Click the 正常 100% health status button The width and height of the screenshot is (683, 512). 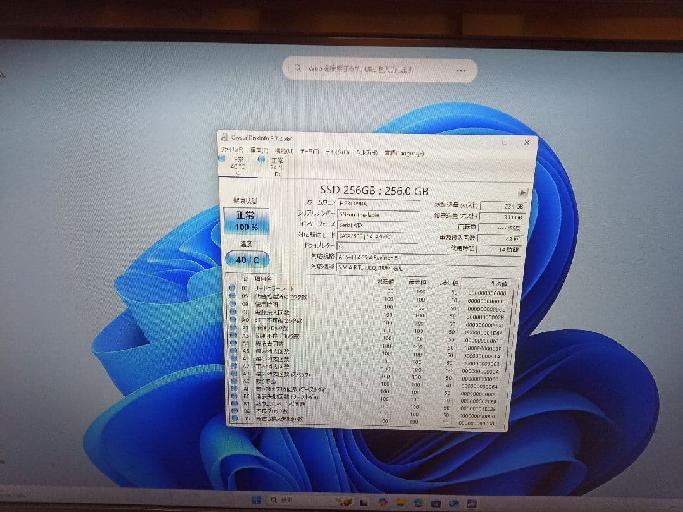pos(247,220)
